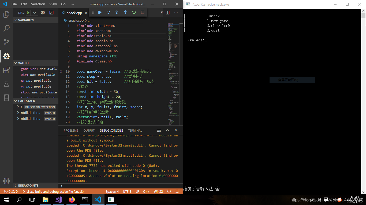The height and width of the screenshot is (205, 366).
Task: Open the View menu
Action: tap(53, 4)
